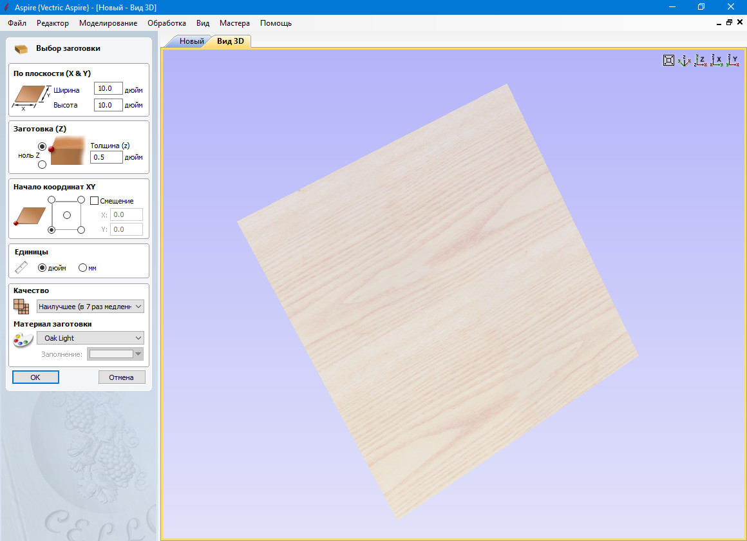Select view along X axis icon
This screenshot has height=541, width=747.
click(716, 61)
